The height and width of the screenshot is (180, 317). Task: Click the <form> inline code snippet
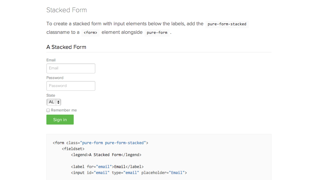90,33
